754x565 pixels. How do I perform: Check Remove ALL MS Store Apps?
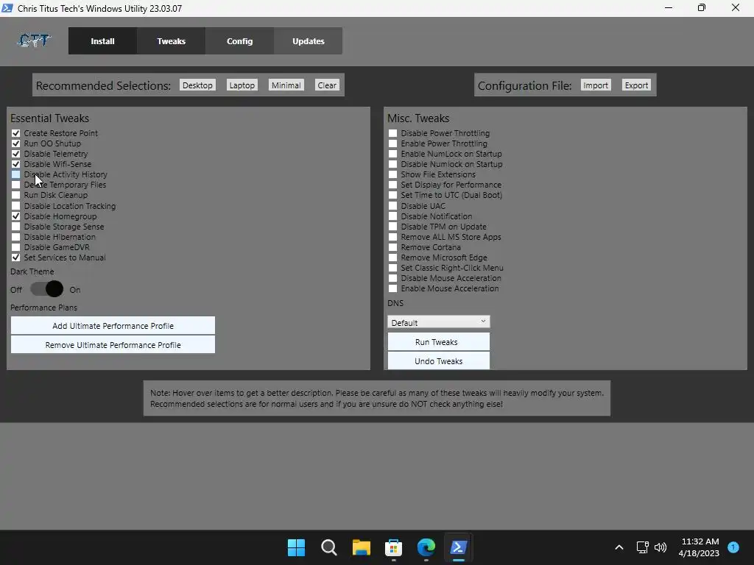tap(393, 237)
